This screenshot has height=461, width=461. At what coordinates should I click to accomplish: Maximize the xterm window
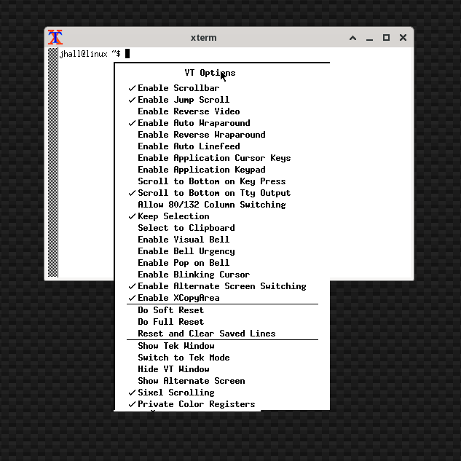tap(386, 38)
